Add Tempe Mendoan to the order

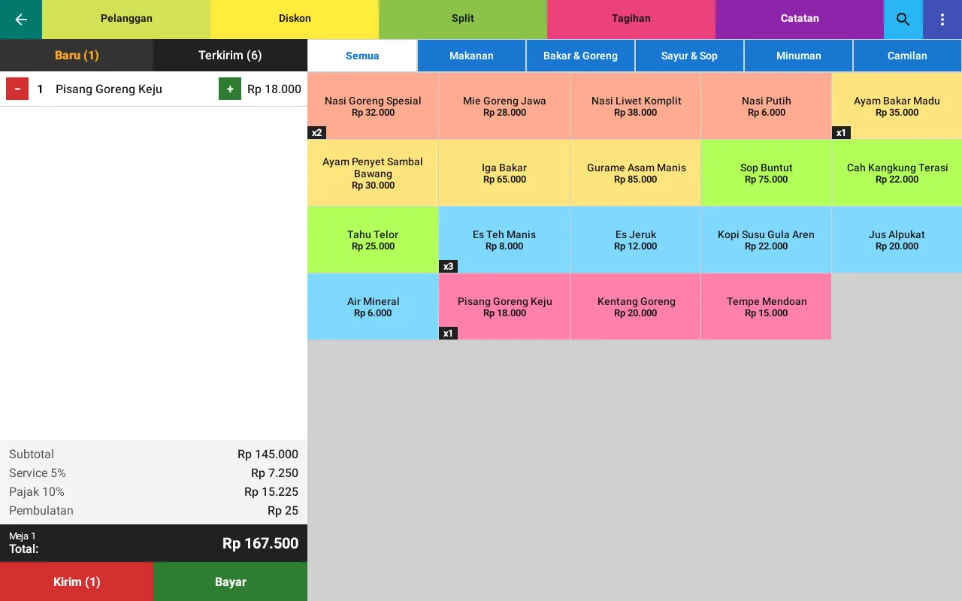[767, 307]
